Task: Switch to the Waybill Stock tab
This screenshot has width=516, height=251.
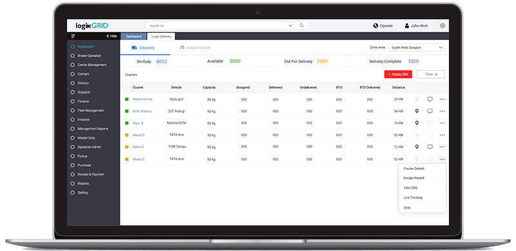Action: click(x=195, y=48)
